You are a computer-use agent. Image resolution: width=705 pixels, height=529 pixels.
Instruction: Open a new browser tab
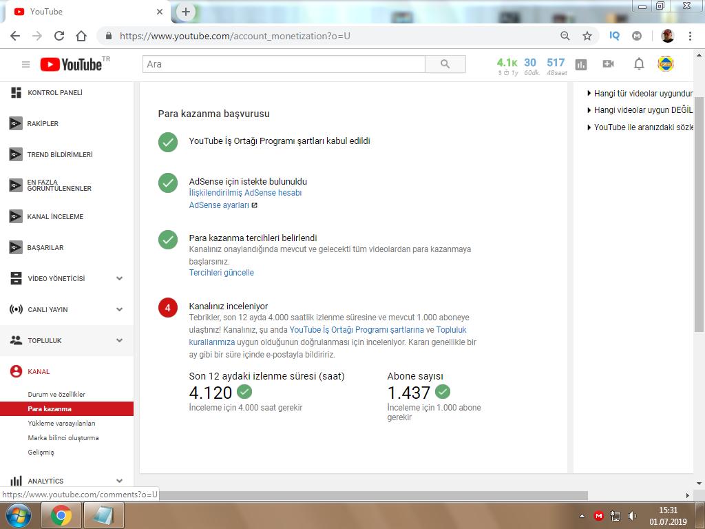tap(186, 12)
